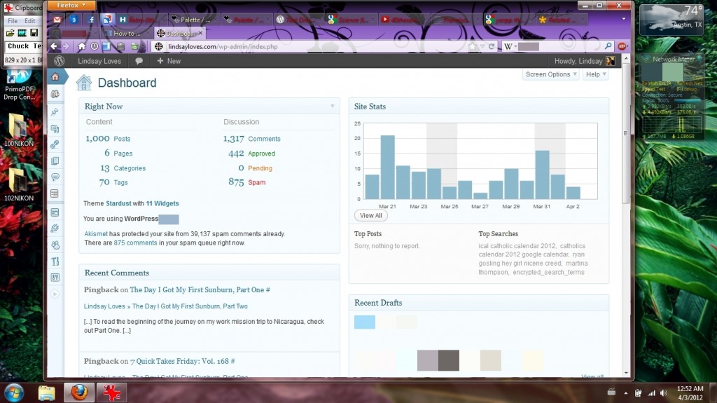Viewport: 717px width, 403px height.
Task: Open the Settings sidebar icon
Action: point(55,278)
